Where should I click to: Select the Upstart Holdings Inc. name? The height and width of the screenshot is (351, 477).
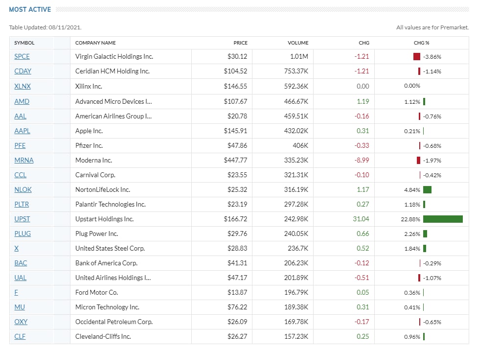tap(105, 219)
